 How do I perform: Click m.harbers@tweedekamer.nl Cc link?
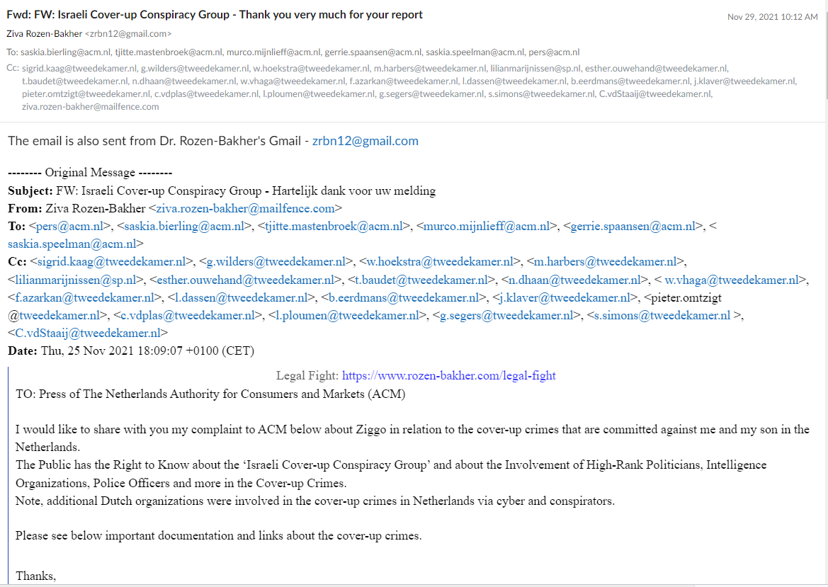tap(605, 262)
